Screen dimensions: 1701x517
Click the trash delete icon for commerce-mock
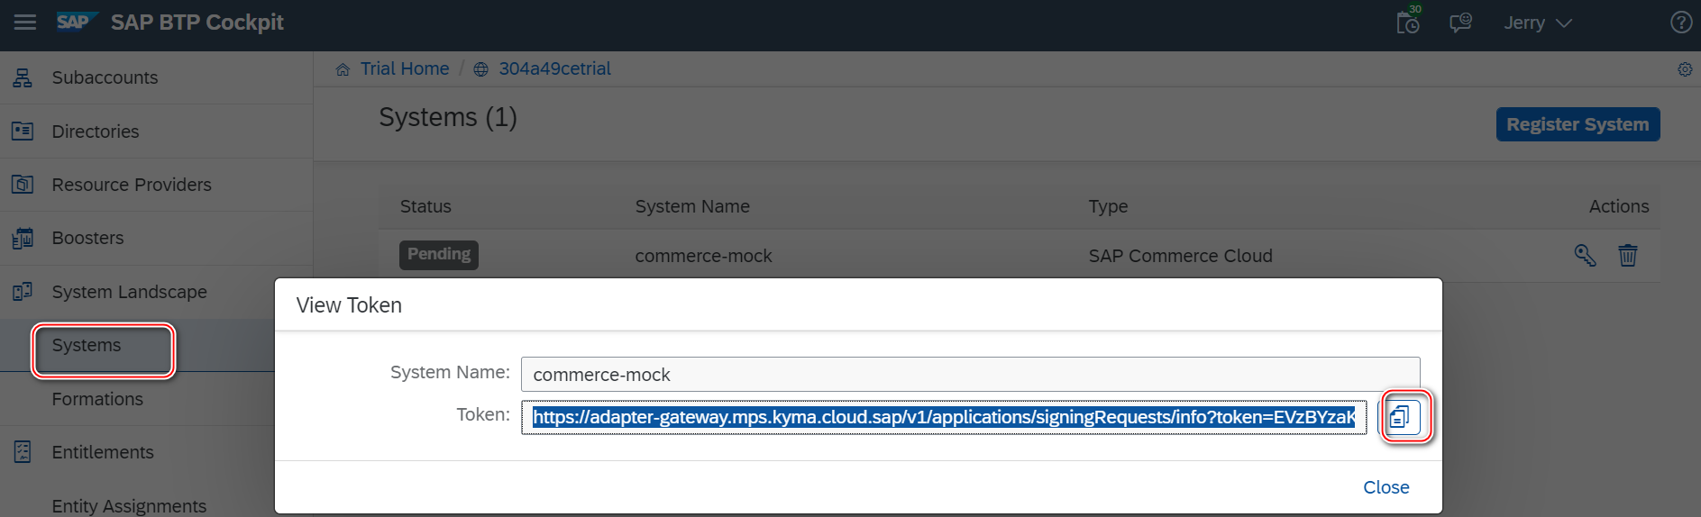1628,255
